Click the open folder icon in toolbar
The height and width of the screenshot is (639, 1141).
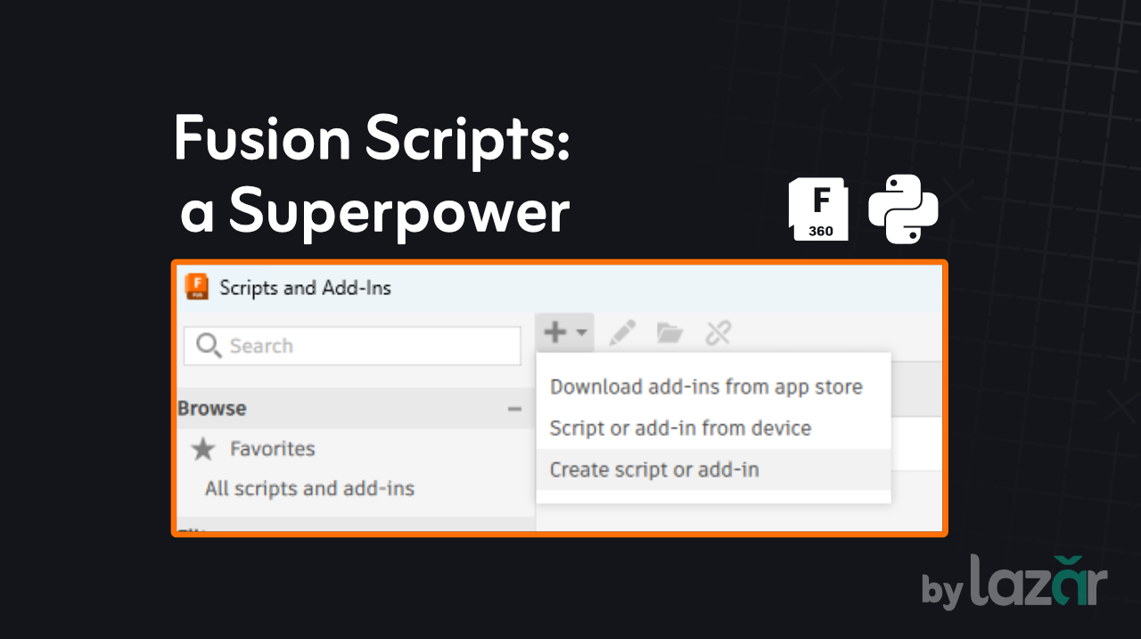click(669, 333)
